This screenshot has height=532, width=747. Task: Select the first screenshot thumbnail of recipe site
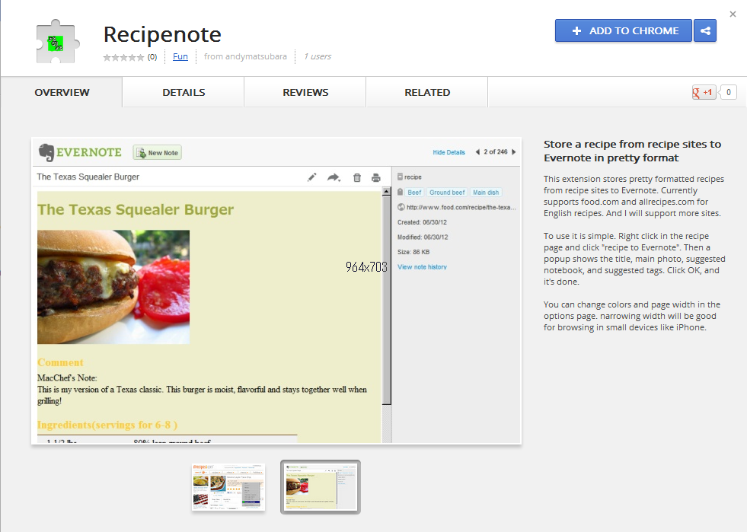(228, 487)
